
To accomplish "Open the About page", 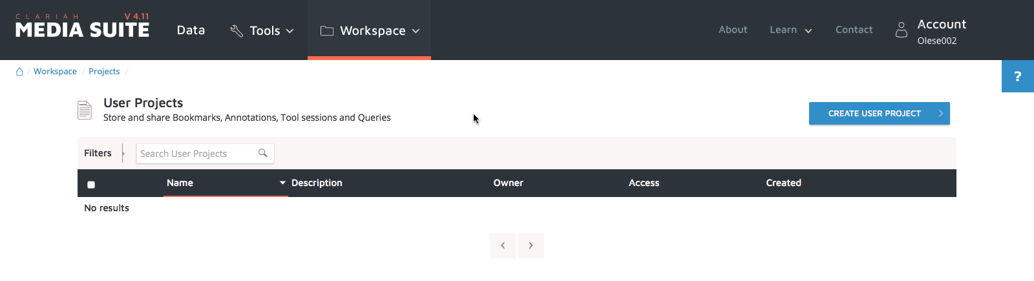I will point(733,30).
